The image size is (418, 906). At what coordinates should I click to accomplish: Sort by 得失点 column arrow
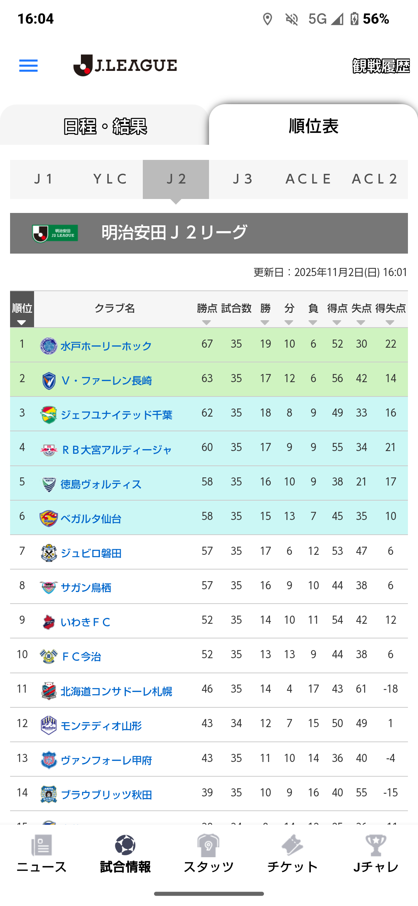click(390, 323)
